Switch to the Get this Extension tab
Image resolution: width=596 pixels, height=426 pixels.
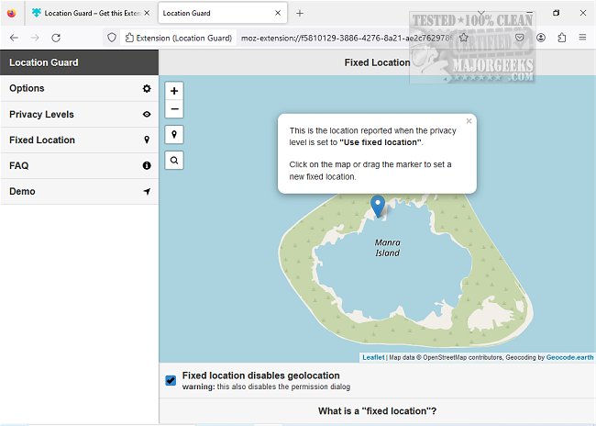89,13
